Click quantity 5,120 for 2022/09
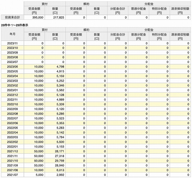The height and width of the screenshot is (178, 192). (60, 109)
